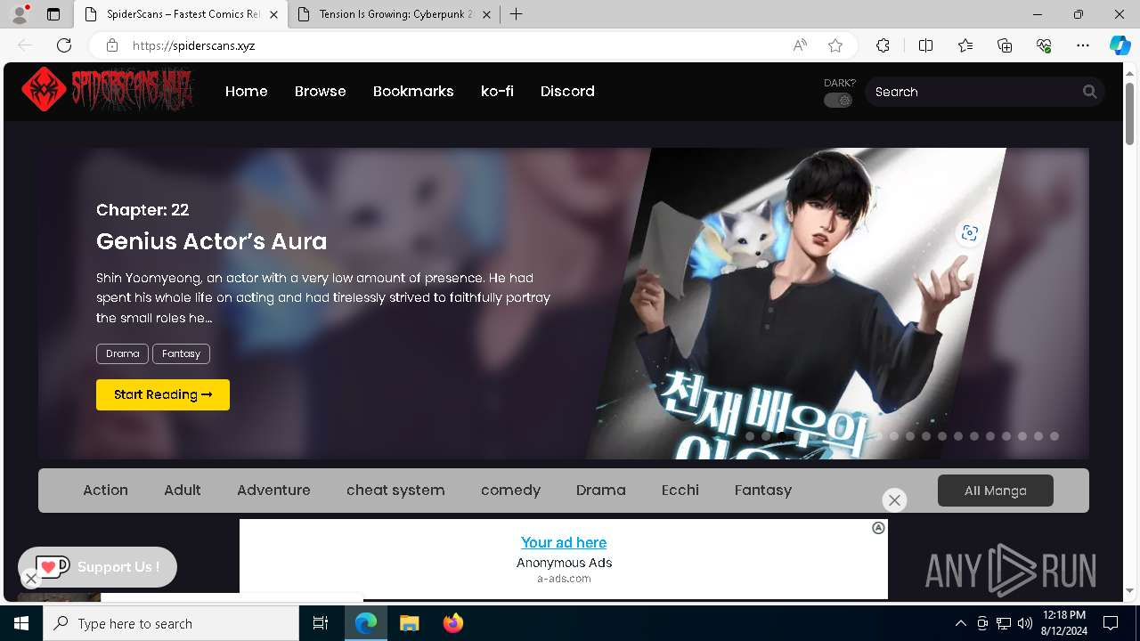Open the browser Extensions puzzle icon
1140x641 pixels.
(x=883, y=45)
